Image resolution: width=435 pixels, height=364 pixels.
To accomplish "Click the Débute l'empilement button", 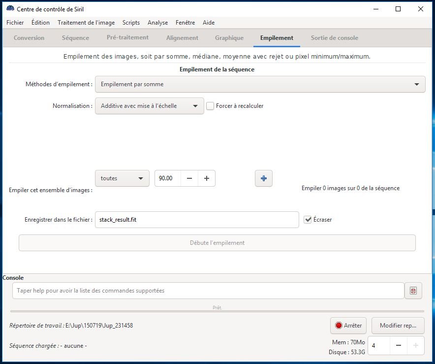I will pos(217,243).
